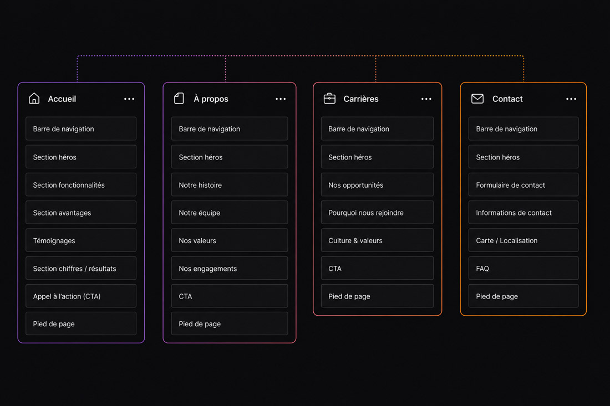Select Barre de navigation in Contact card

pos(523,129)
